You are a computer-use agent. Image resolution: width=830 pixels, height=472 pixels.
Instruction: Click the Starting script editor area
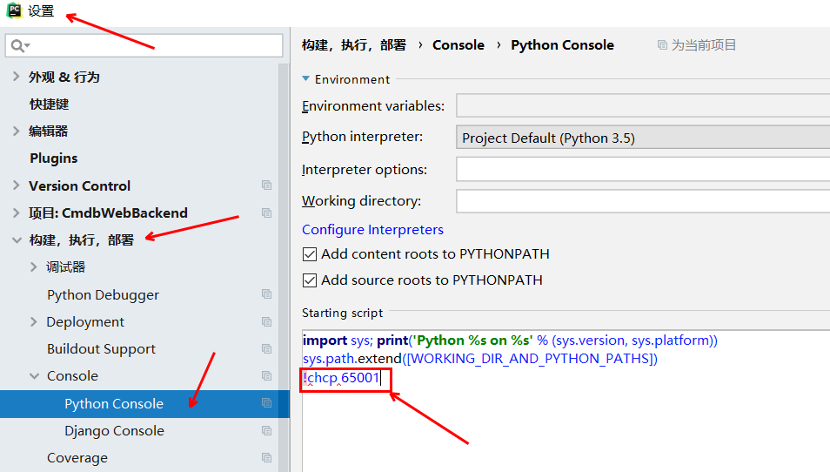566,401
